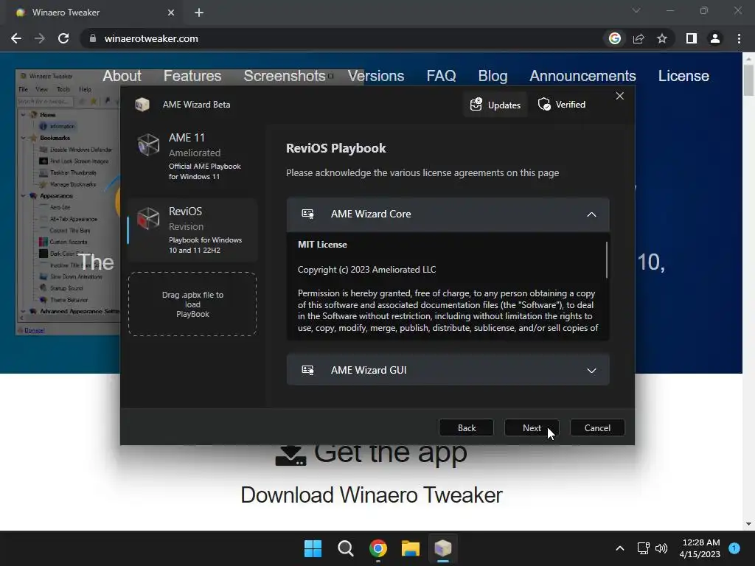The image size is (755, 566).
Task: Click the AME Wizard GUI license icon
Action: 307,370
